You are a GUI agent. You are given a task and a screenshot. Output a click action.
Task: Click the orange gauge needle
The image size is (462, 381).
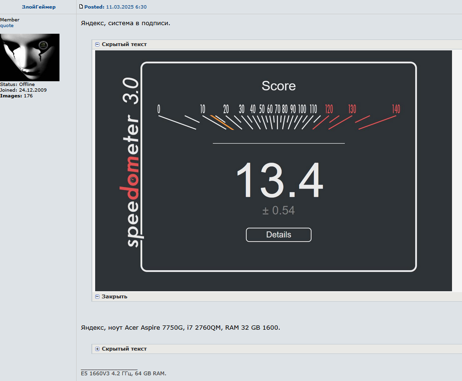[222, 123]
